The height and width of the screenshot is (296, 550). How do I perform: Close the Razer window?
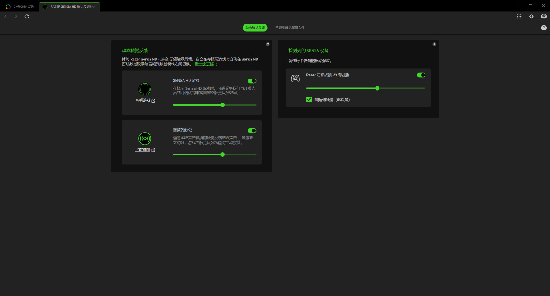click(543, 6)
